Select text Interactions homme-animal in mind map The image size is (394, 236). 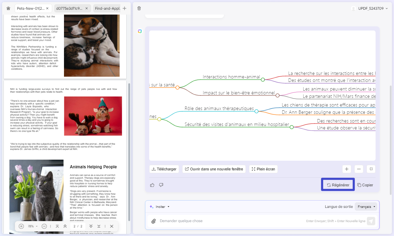[231, 77]
